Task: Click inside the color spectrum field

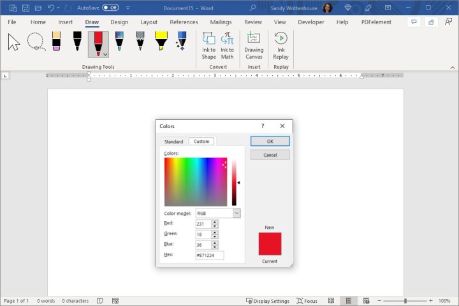Action: [195, 182]
